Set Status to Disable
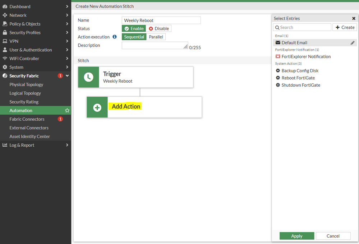Screen dimensions: 359x244 159,28
